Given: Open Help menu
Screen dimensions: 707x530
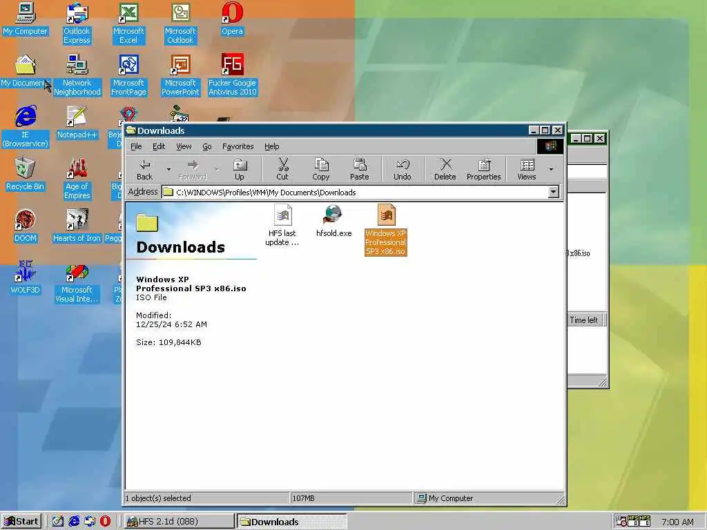Looking at the screenshot, I should (x=272, y=146).
